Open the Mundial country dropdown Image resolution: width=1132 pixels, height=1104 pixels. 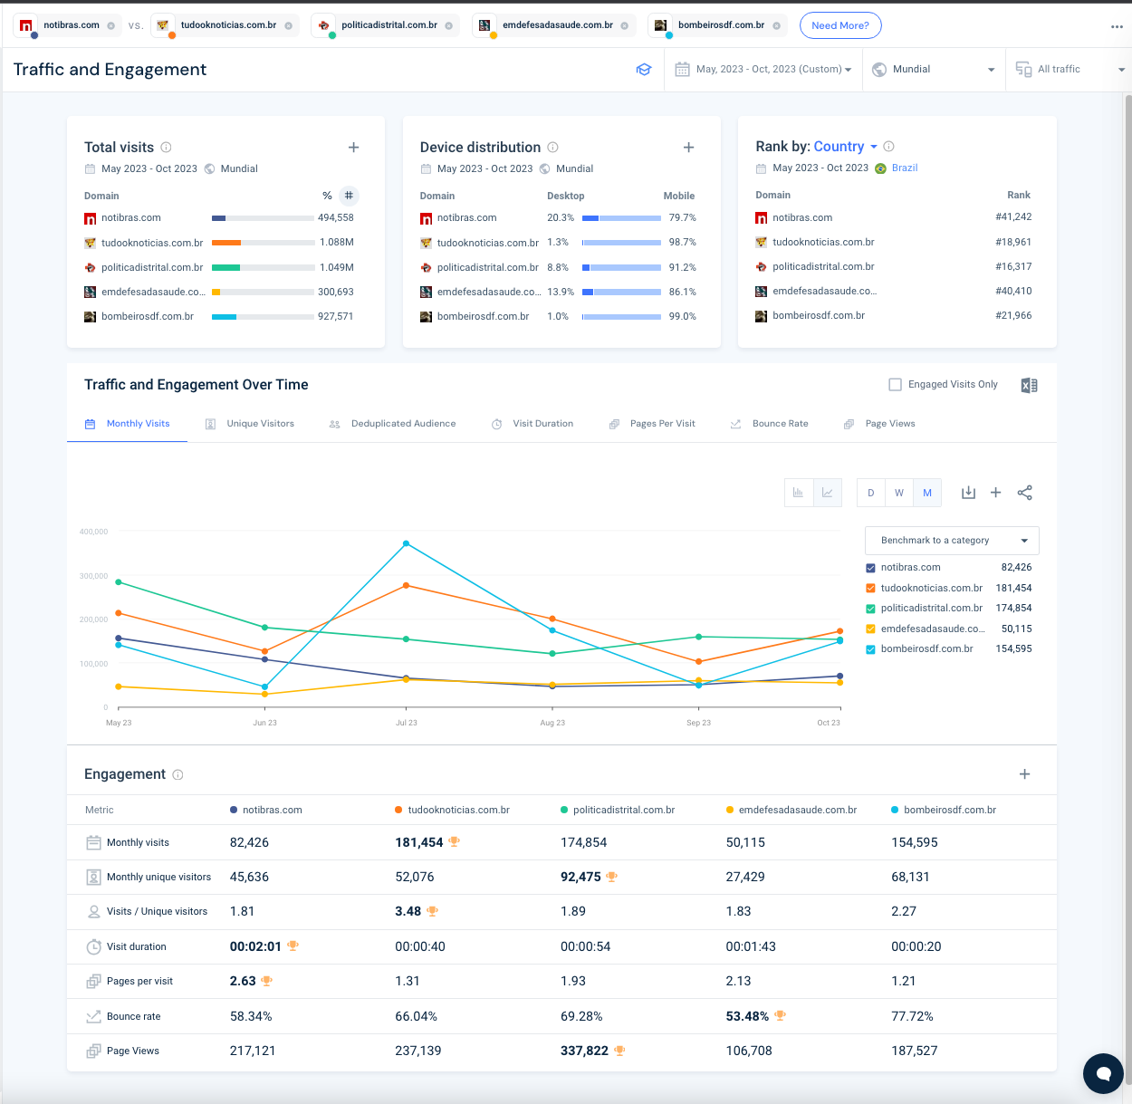pyautogui.click(x=933, y=70)
